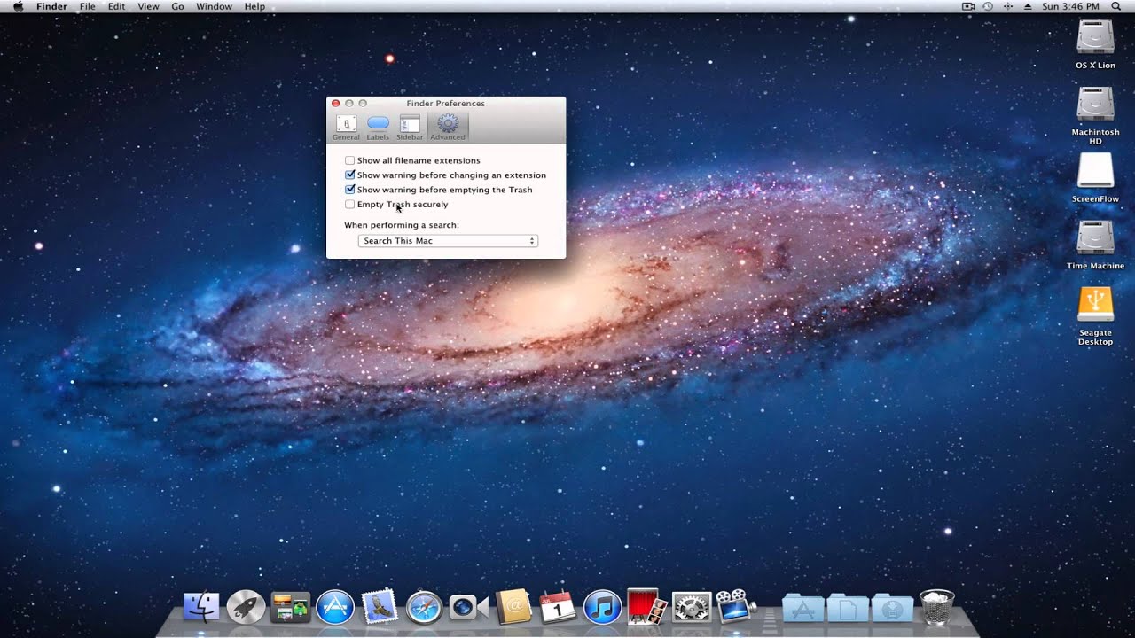The height and width of the screenshot is (638, 1135).
Task: Open the Time Machine menu bar icon
Action: 988,6
